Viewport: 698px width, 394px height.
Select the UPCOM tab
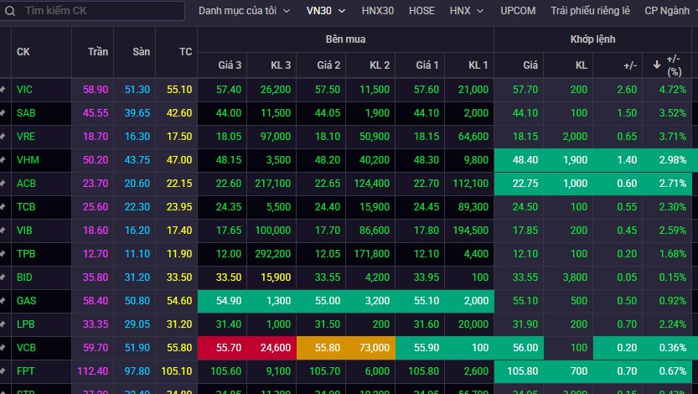pyautogui.click(x=518, y=12)
